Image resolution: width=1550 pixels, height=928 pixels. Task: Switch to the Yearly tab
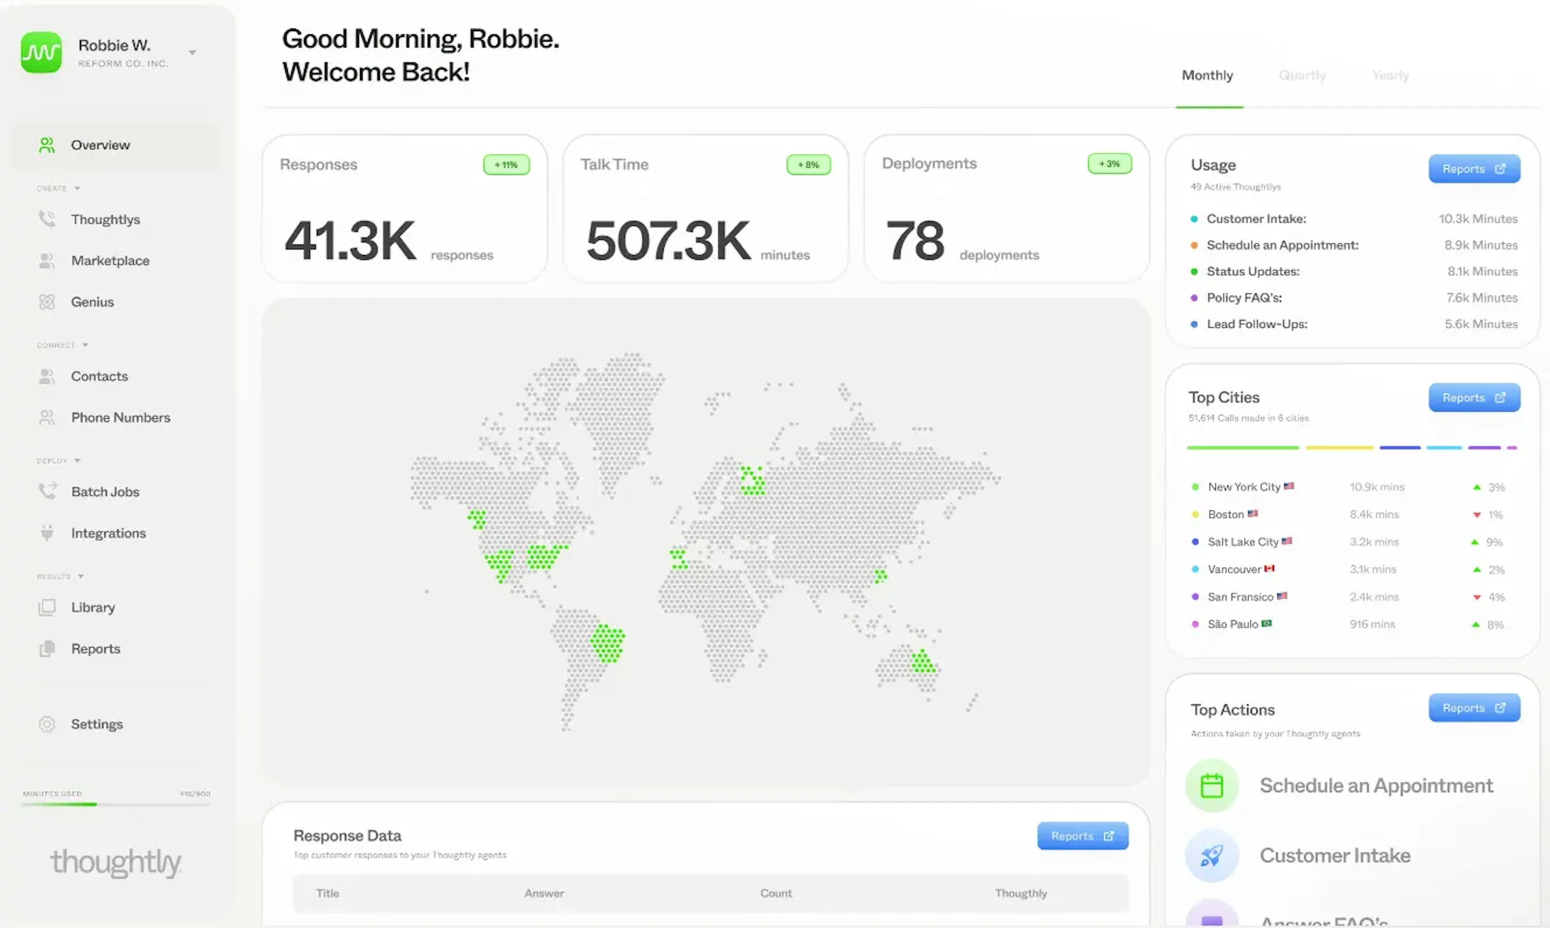point(1391,75)
